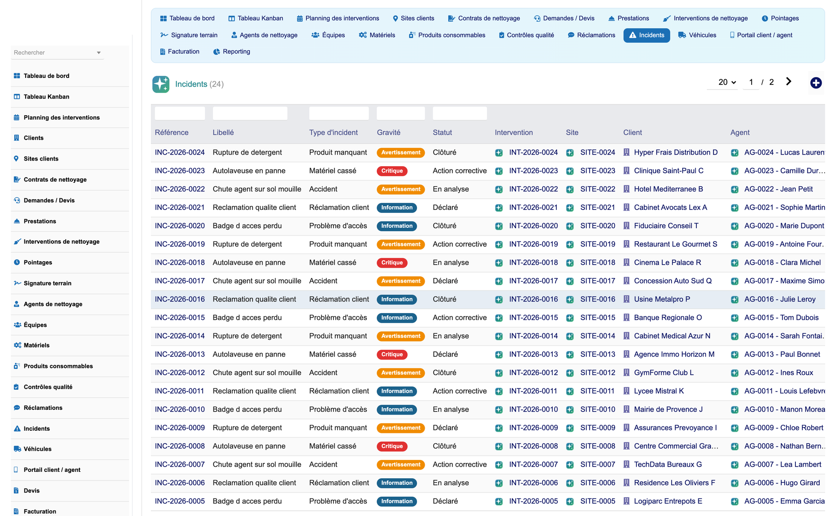Click the Critique badge on INC-2026-0023

392,171
